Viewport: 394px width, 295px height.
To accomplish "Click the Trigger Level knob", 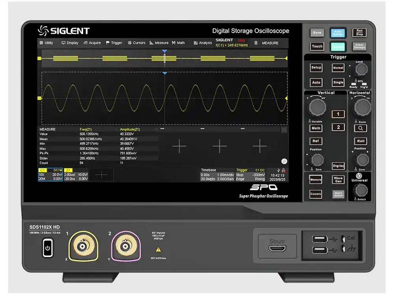I will [361, 70].
